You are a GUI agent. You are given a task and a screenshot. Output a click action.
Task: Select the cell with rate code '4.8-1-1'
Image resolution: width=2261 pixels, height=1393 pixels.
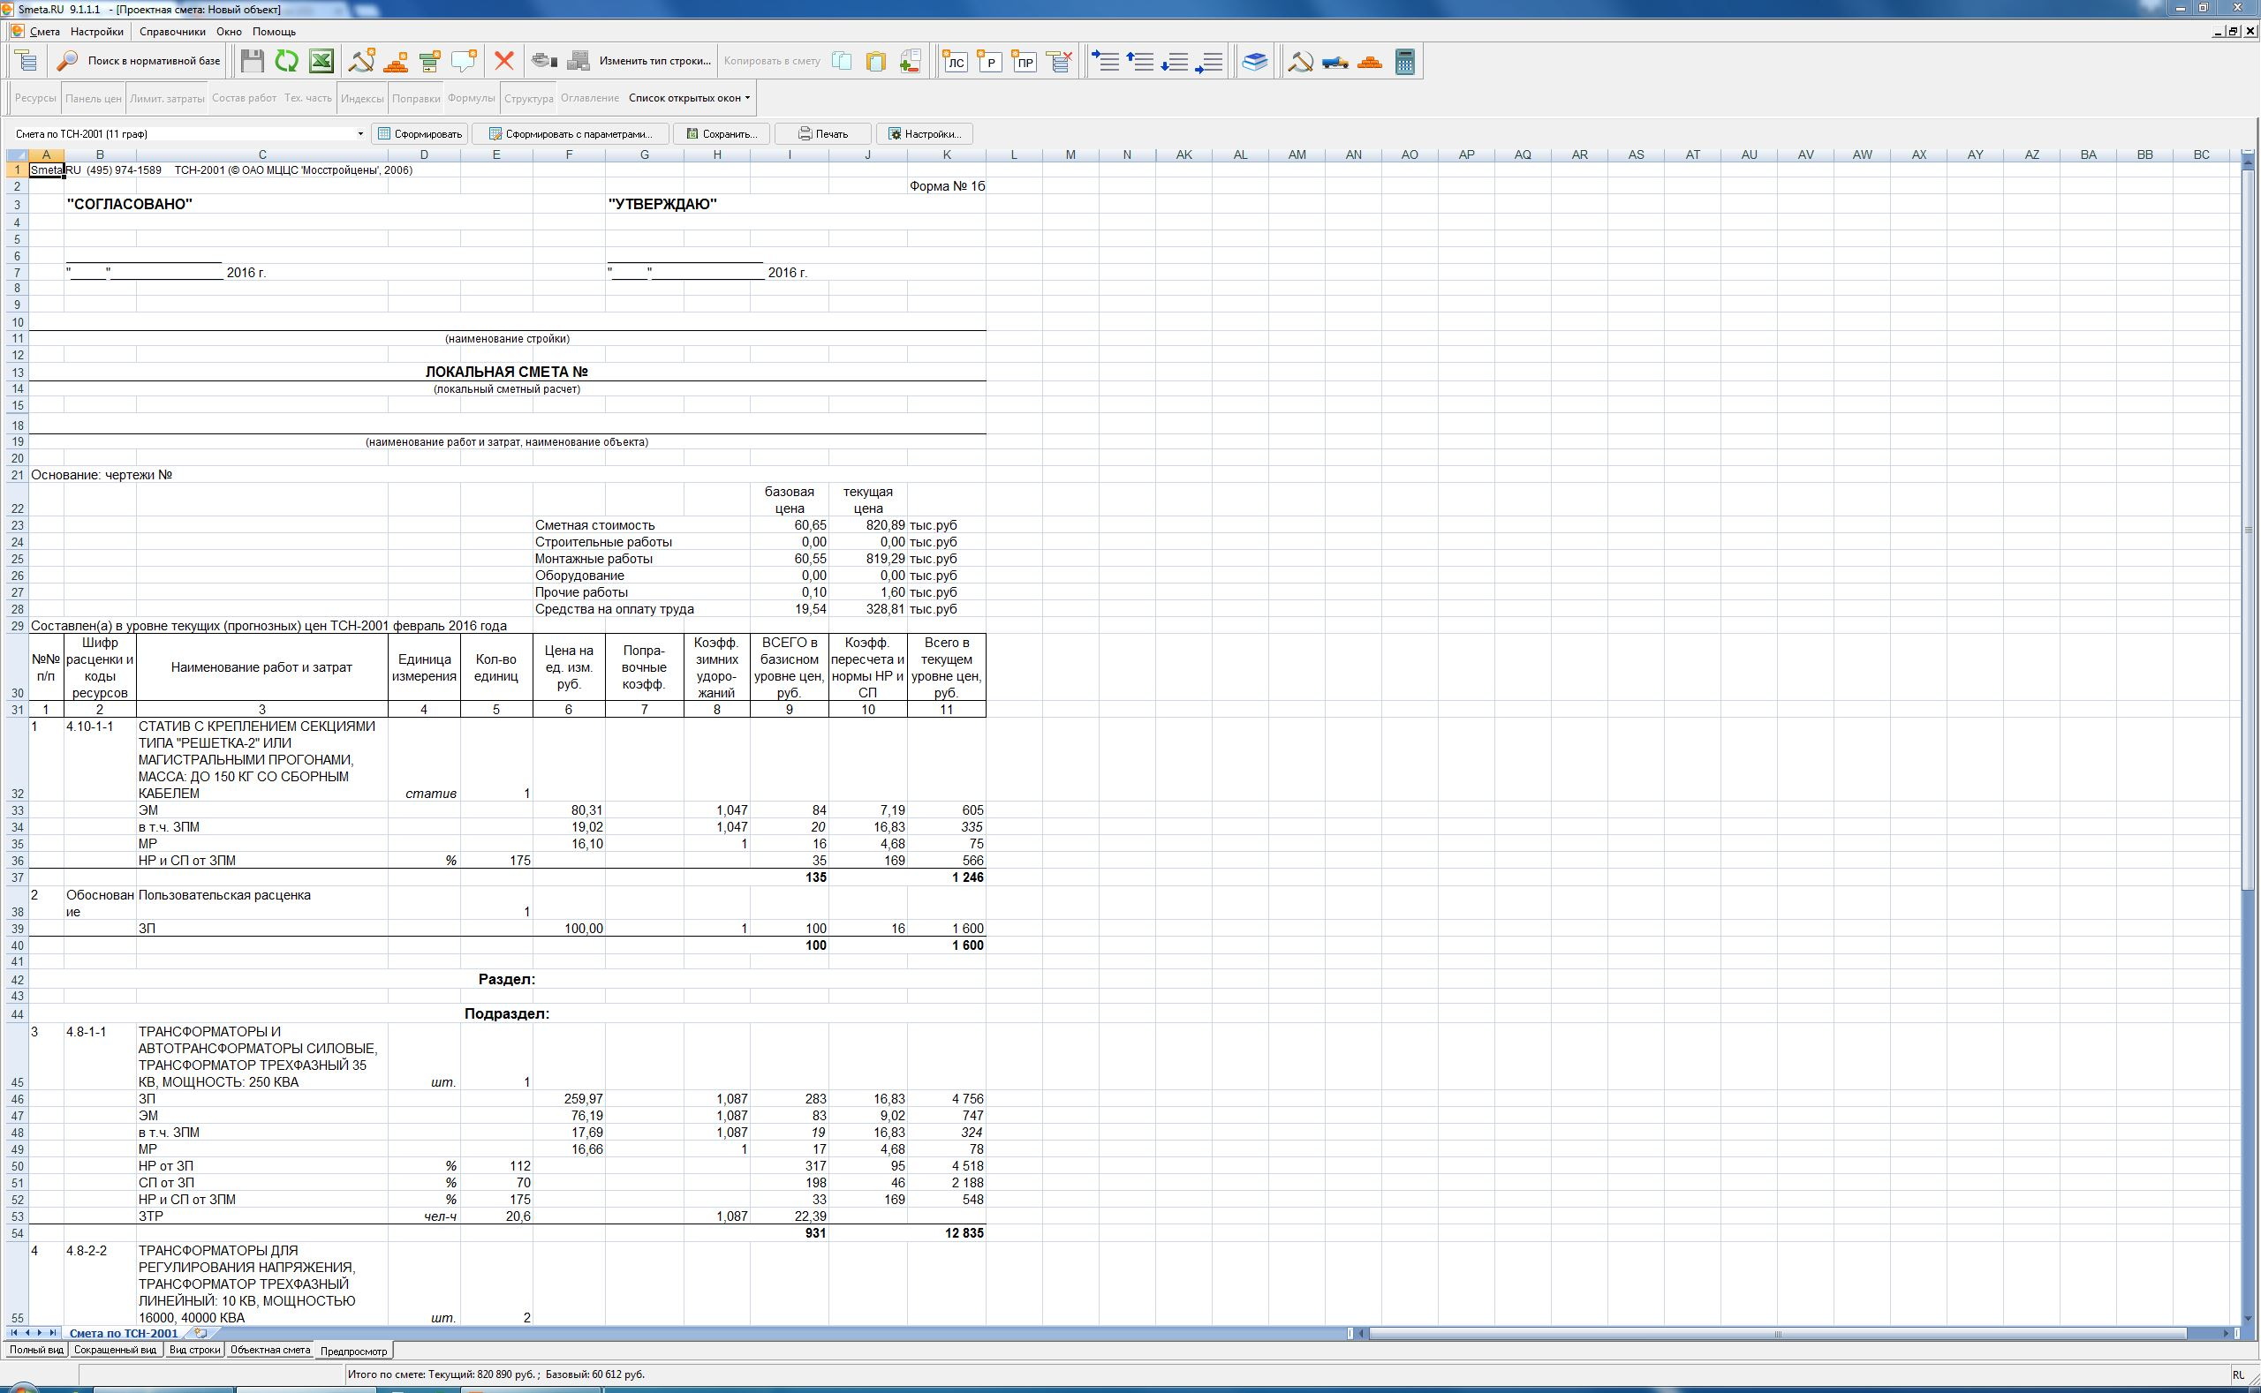click(x=100, y=1057)
